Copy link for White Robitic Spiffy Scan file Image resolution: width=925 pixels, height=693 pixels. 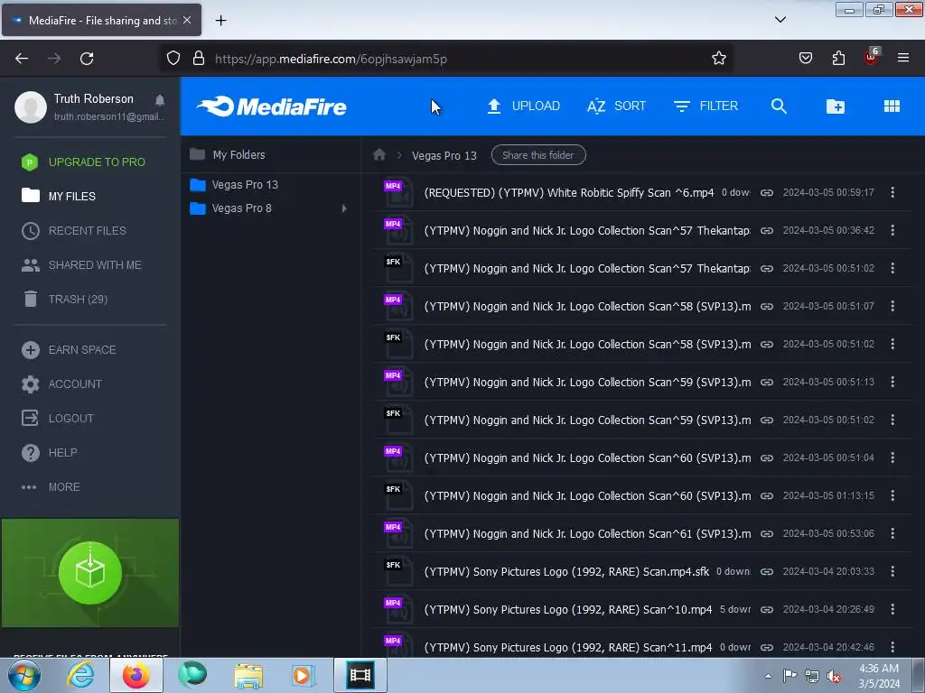point(766,193)
